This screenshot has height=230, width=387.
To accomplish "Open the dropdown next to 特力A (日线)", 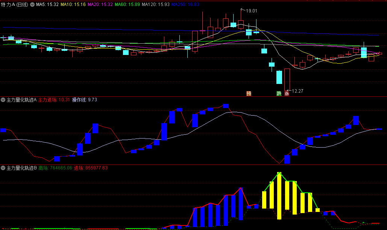I will [x=32, y=5].
